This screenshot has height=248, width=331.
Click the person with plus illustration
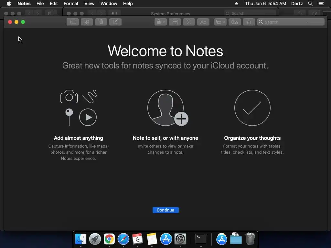pyautogui.click(x=168, y=108)
